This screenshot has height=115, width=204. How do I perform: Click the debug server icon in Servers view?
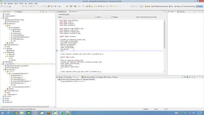[185, 77]
